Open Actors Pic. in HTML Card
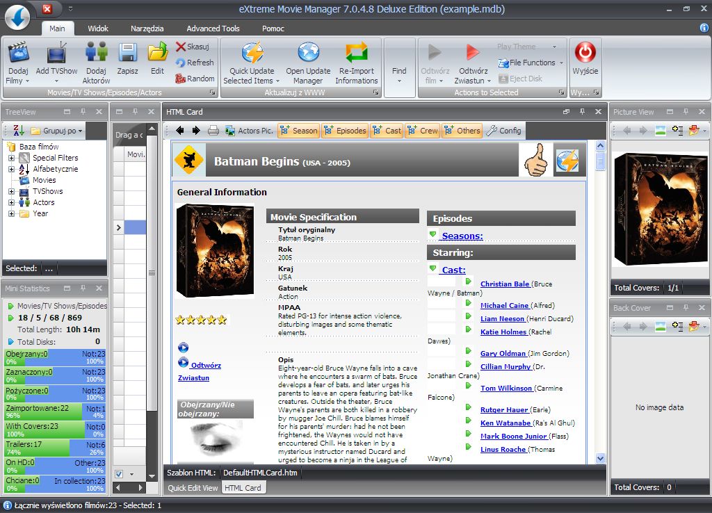Image resolution: width=712 pixels, height=513 pixels. [x=250, y=131]
